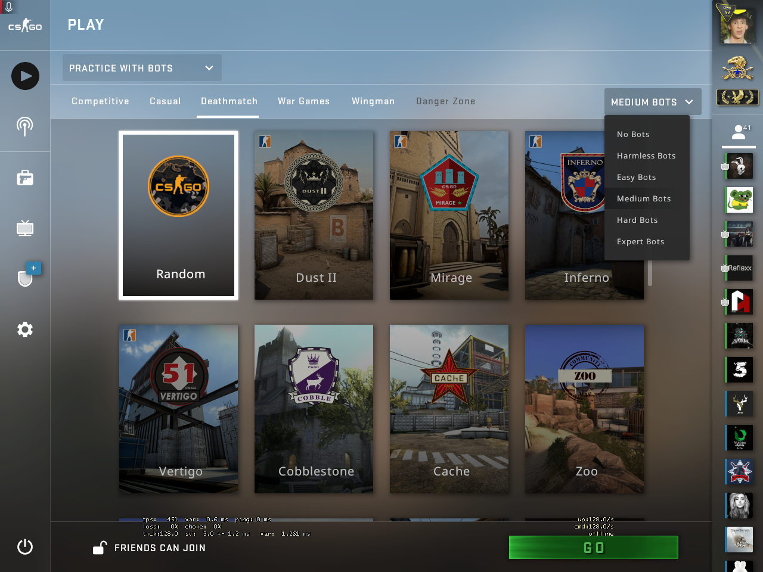
Task: Select the Mirage map card
Action: coord(449,215)
